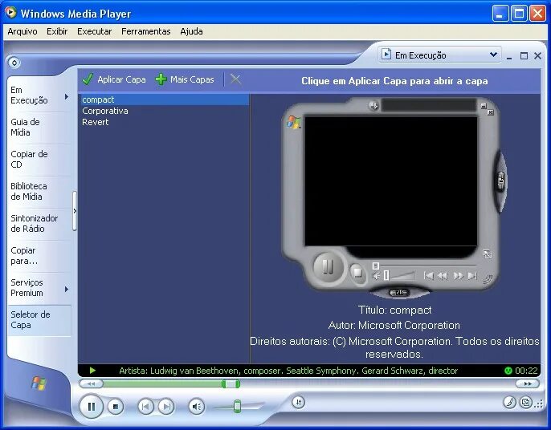
Task: Go to previous track button
Action: tap(145, 407)
